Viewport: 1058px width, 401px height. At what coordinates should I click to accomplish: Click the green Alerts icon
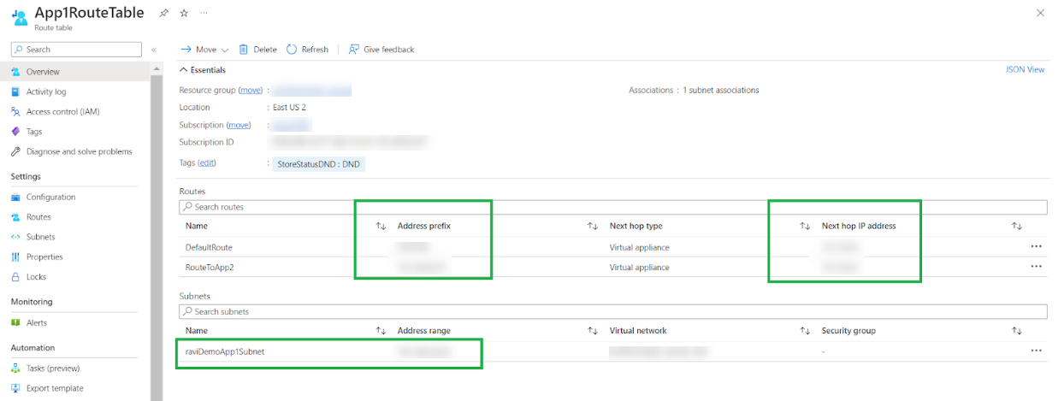(15, 322)
